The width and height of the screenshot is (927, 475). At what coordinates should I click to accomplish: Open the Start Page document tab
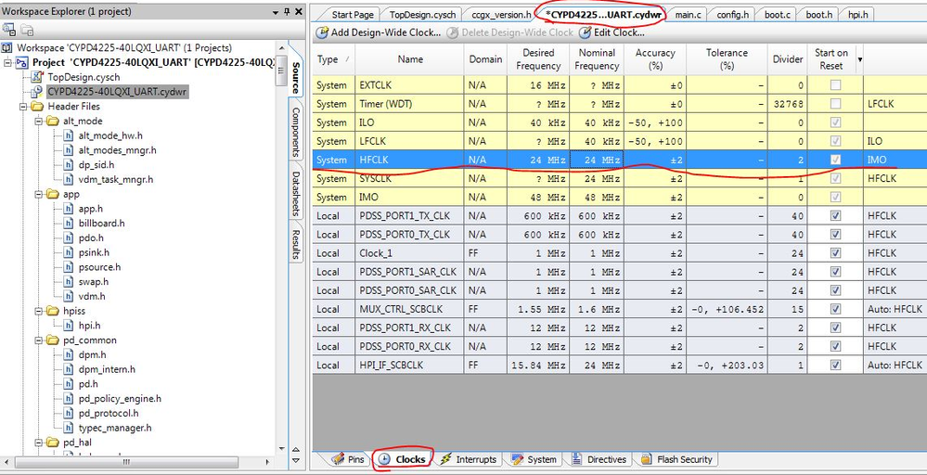[x=353, y=15]
